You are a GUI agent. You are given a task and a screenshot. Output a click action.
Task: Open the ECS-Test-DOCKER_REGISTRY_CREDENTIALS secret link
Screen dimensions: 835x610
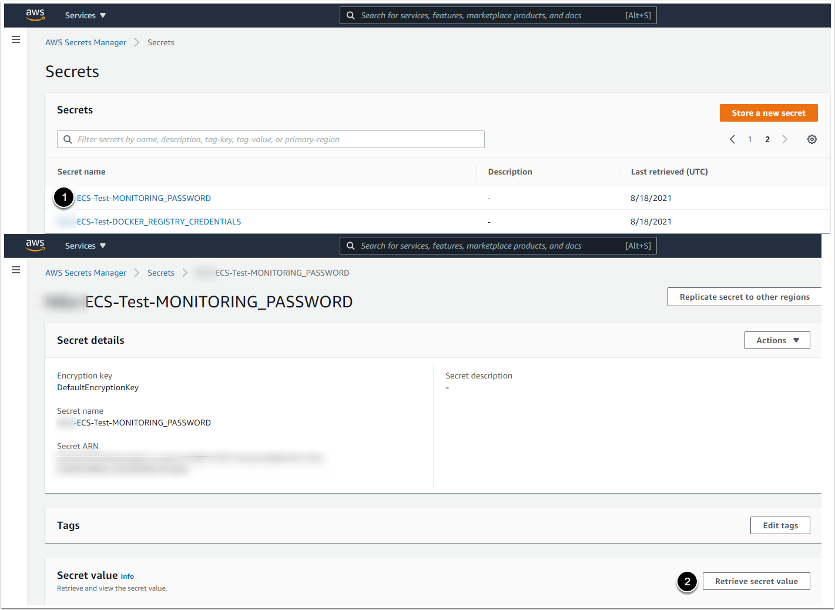(159, 222)
